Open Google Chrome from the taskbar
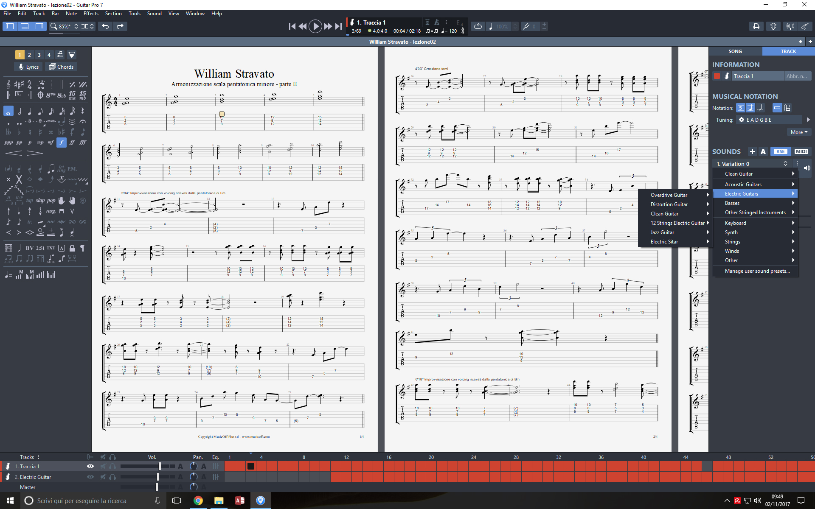This screenshot has width=815, height=509. (x=198, y=501)
